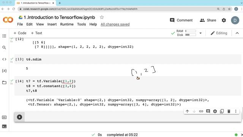This screenshot has width=243, height=137.
Task: Open the Runtime menu
Action: tap(67, 24)
